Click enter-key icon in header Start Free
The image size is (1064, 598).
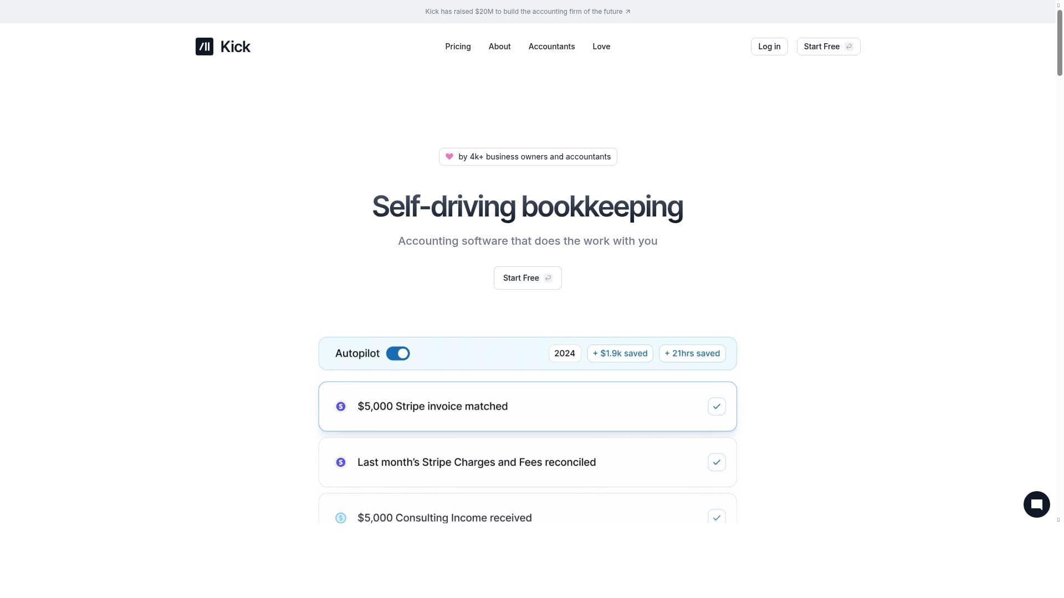click(848, 47)
